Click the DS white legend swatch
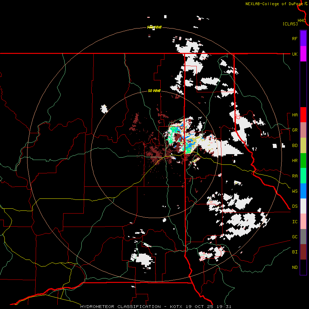This screenshot has height=309, width=309. click(303, 206)
